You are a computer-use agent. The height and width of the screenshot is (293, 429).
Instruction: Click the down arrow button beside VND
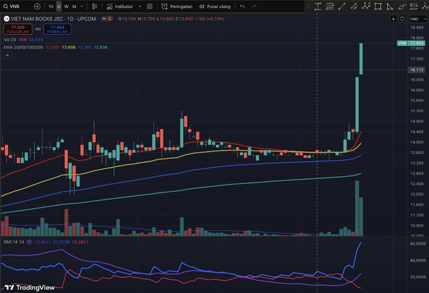point(393,19)
